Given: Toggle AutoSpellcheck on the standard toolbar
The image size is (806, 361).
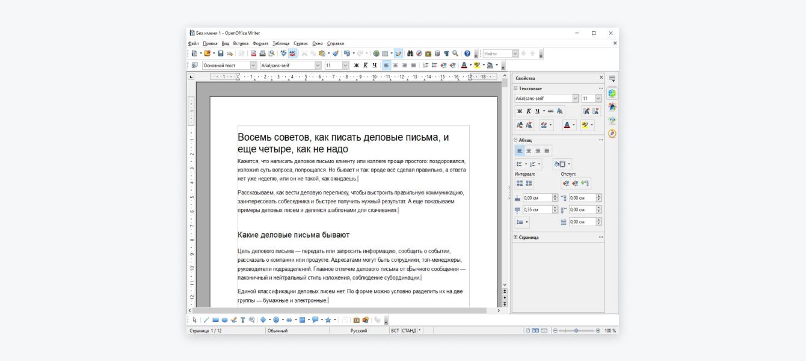Looking at the screenshot, I should [292, 54].
